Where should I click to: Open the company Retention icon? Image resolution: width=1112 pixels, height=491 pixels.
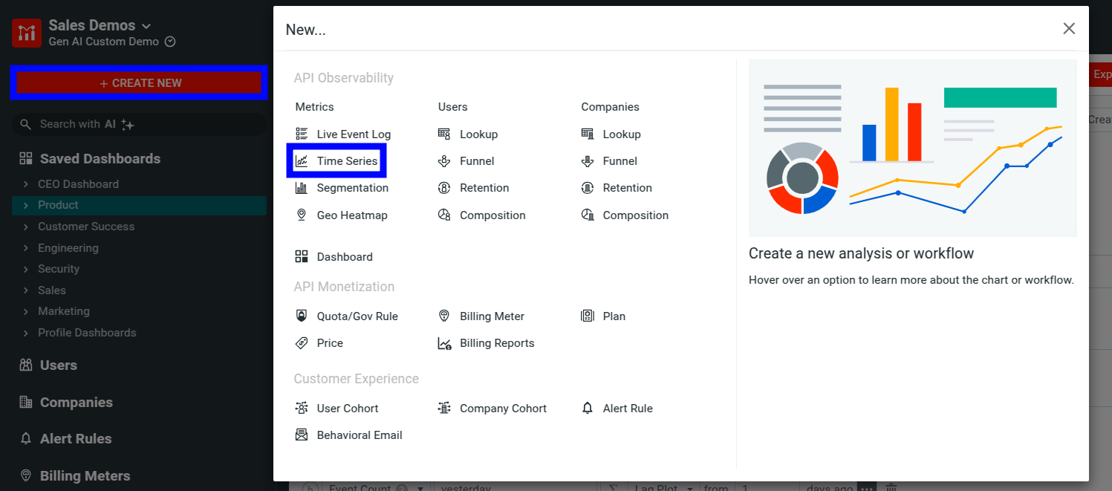click(587, 188)
